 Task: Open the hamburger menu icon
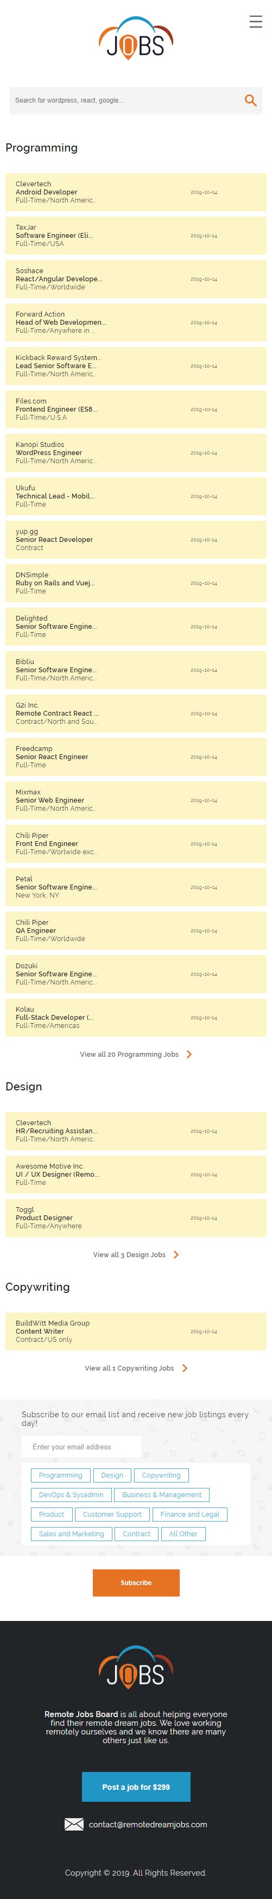[x=256, y=21]
